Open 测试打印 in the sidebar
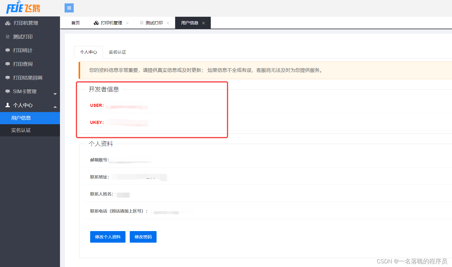452x267 pixels. [30, 37]
